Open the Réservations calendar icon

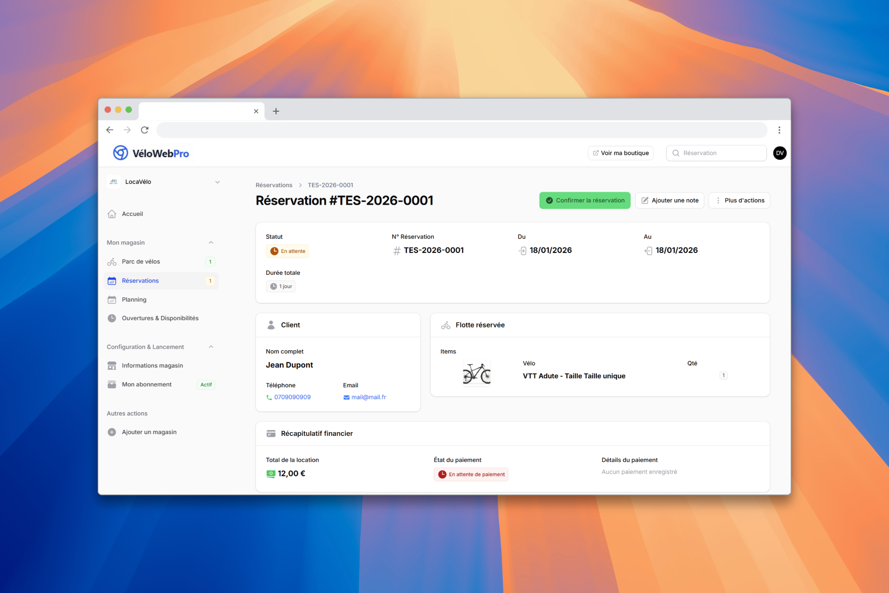pos(112,280)
